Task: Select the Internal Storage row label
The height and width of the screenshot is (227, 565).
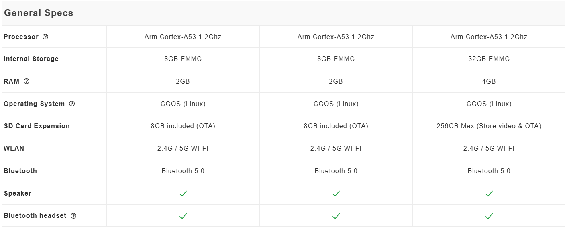Action: point(31,59)
